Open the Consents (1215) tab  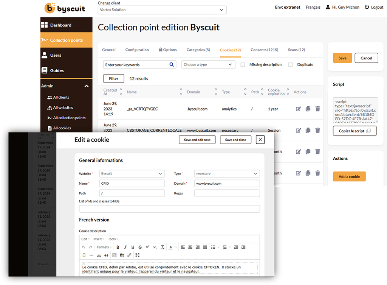click(264, 50)
